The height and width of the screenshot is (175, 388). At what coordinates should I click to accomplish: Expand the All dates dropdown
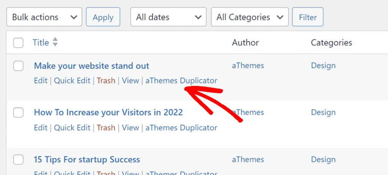point(168,17)
